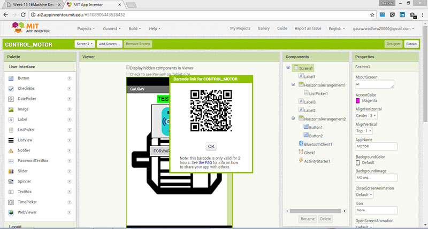
Task: Go to My Projects
Action: coord(240,28)
